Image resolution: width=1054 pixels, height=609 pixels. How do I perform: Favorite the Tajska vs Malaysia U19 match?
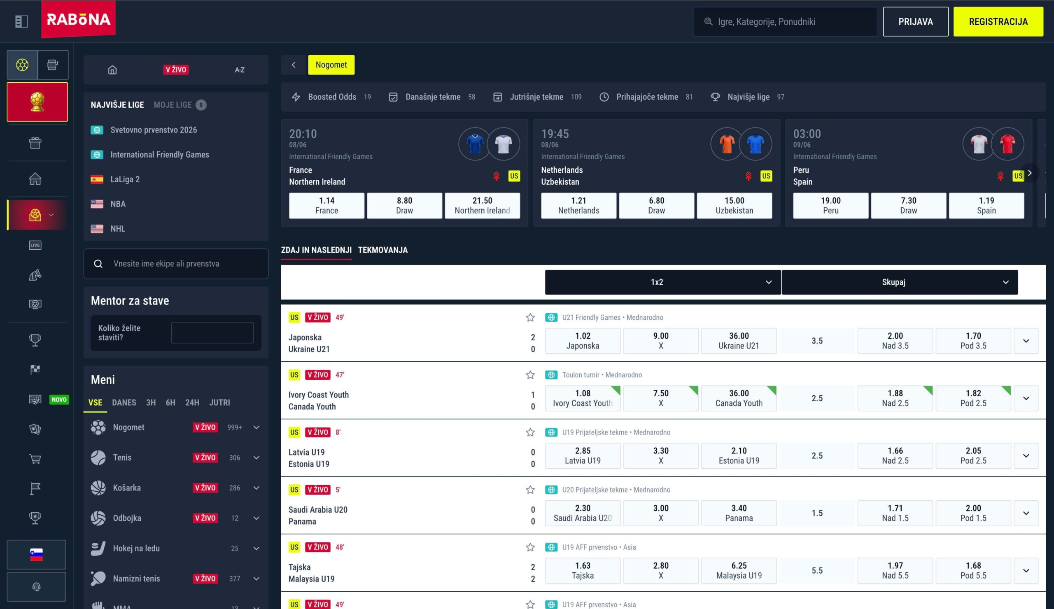[530, 547]
